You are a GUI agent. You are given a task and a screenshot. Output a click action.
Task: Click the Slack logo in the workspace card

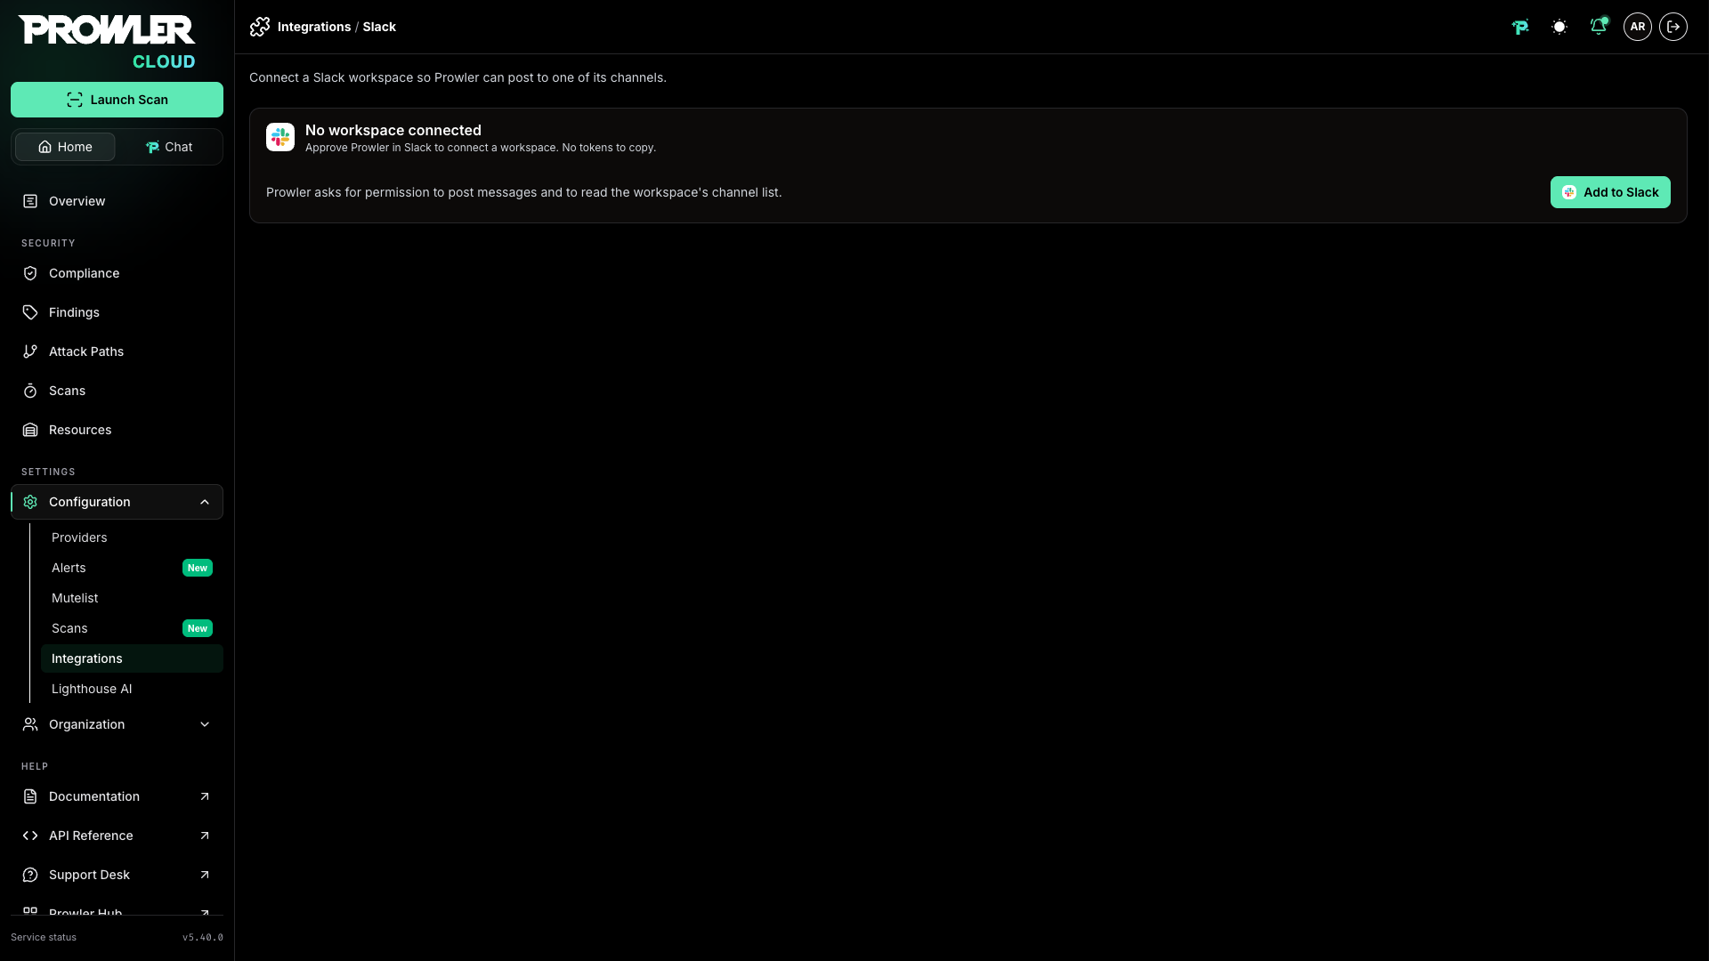[x=280, y=137]
